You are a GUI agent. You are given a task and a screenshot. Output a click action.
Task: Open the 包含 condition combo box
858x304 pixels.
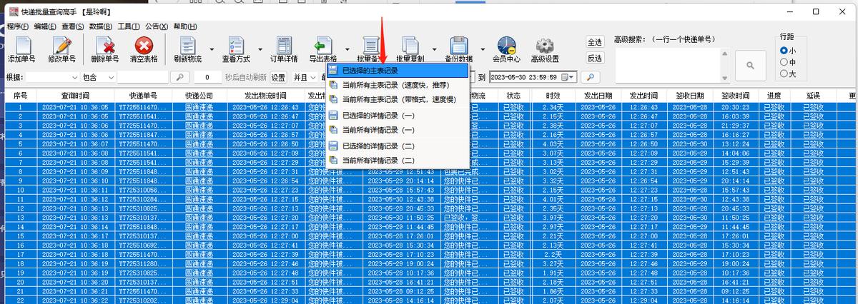pyautogui.click(x=98, y=77)
